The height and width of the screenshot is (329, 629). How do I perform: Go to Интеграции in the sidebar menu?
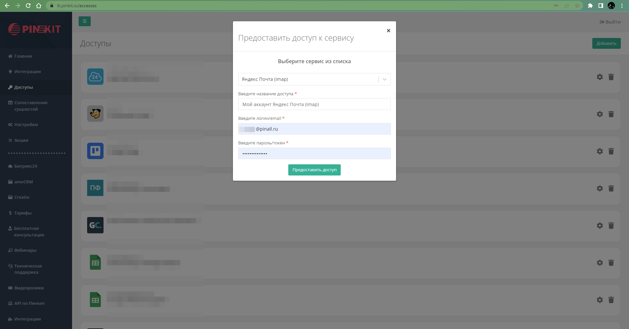click(x=28, y=72)
